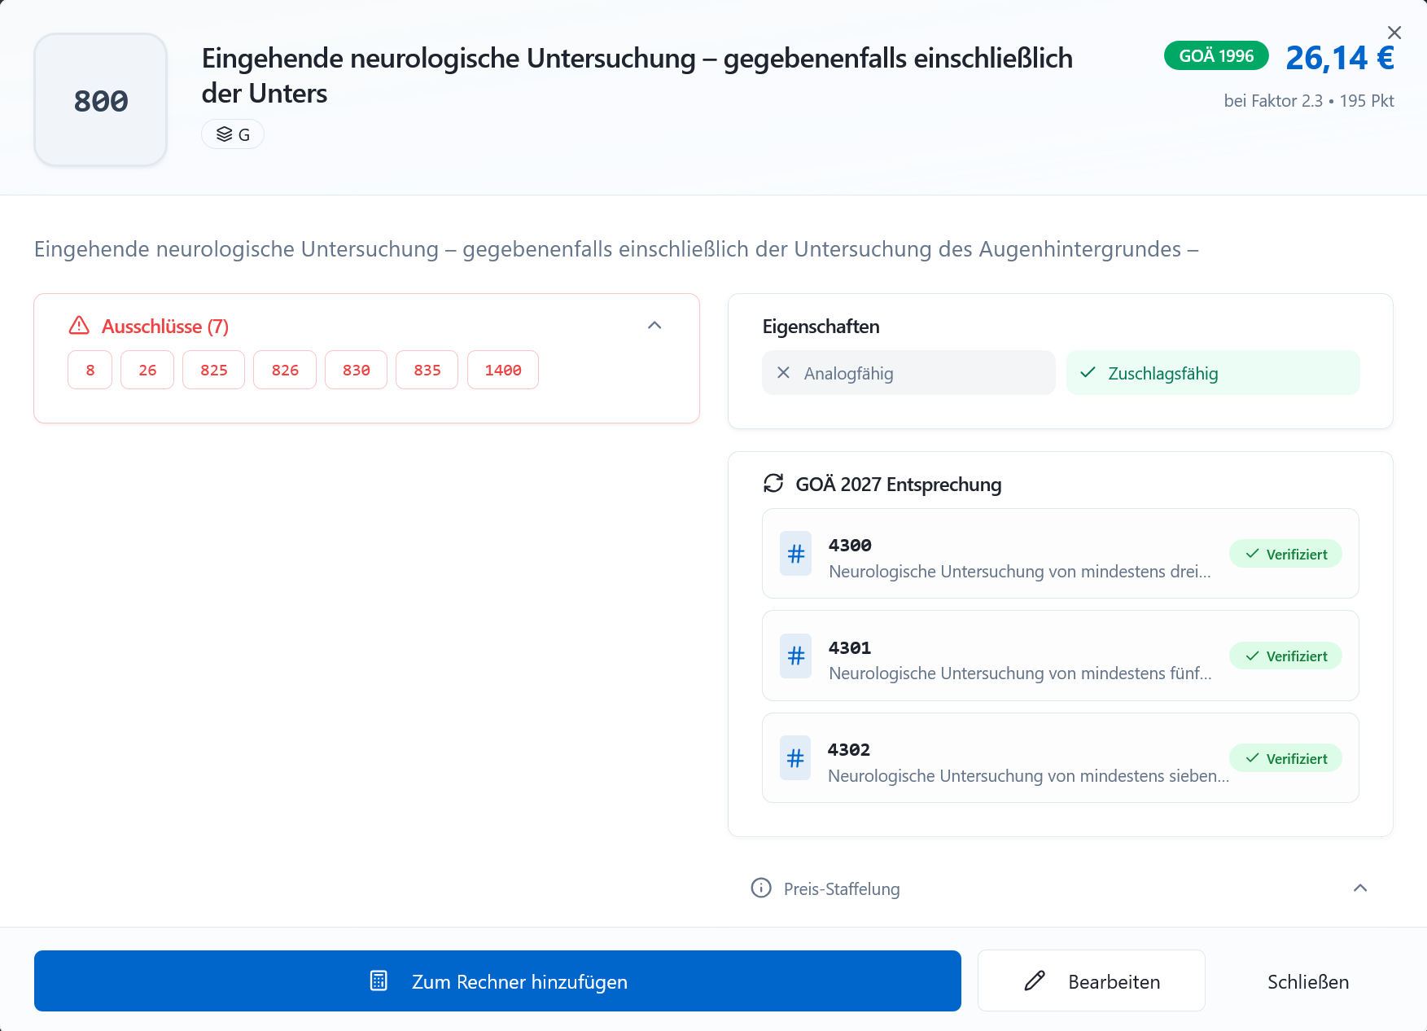
Task: Click the hash icon for code 4302
Action: [795, 758]
